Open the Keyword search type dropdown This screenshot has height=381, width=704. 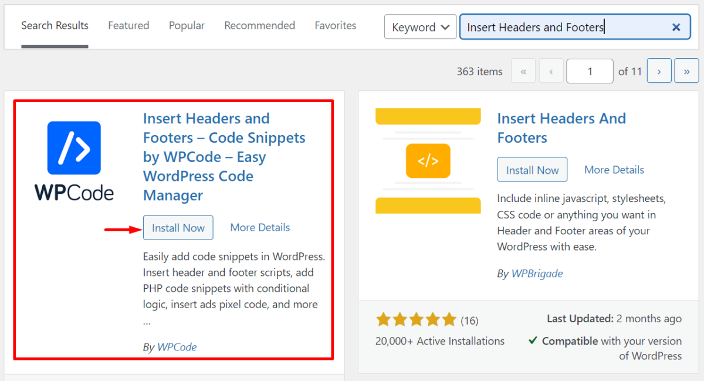point(420,26)
